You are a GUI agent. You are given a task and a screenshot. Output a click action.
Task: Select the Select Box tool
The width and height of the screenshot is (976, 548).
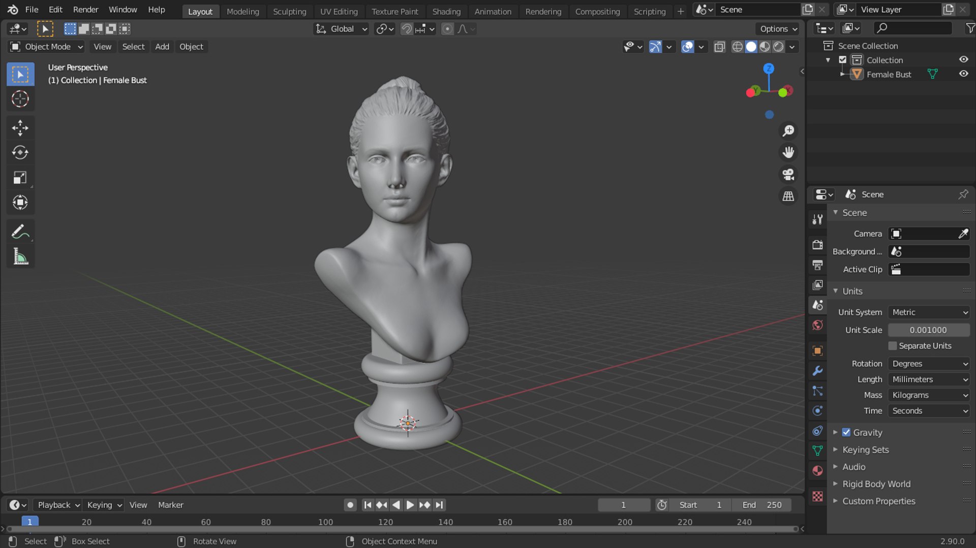[x=20, y=75]
